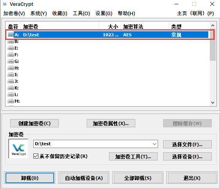The width and height of the screenshot is (220, 189).
Task: Close the VeraCrypt window
Action: click(212, 4)
